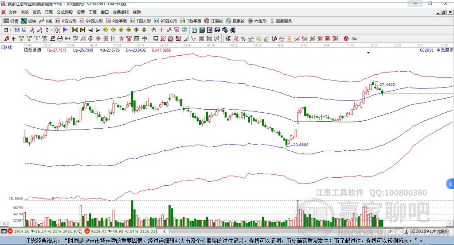Click the Bt=17.9656 indicator value
454x245 pixels.
coord(161,50)
